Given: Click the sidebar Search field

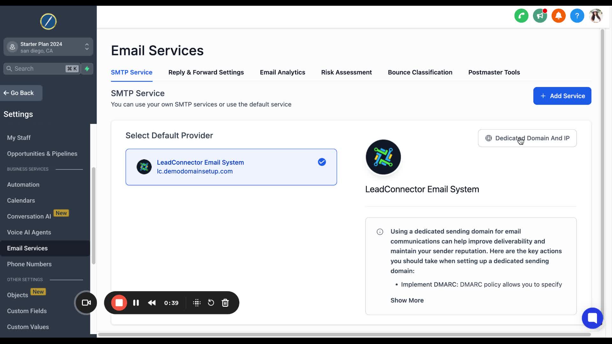Looking at the screenshot, I should click(41, 68).
